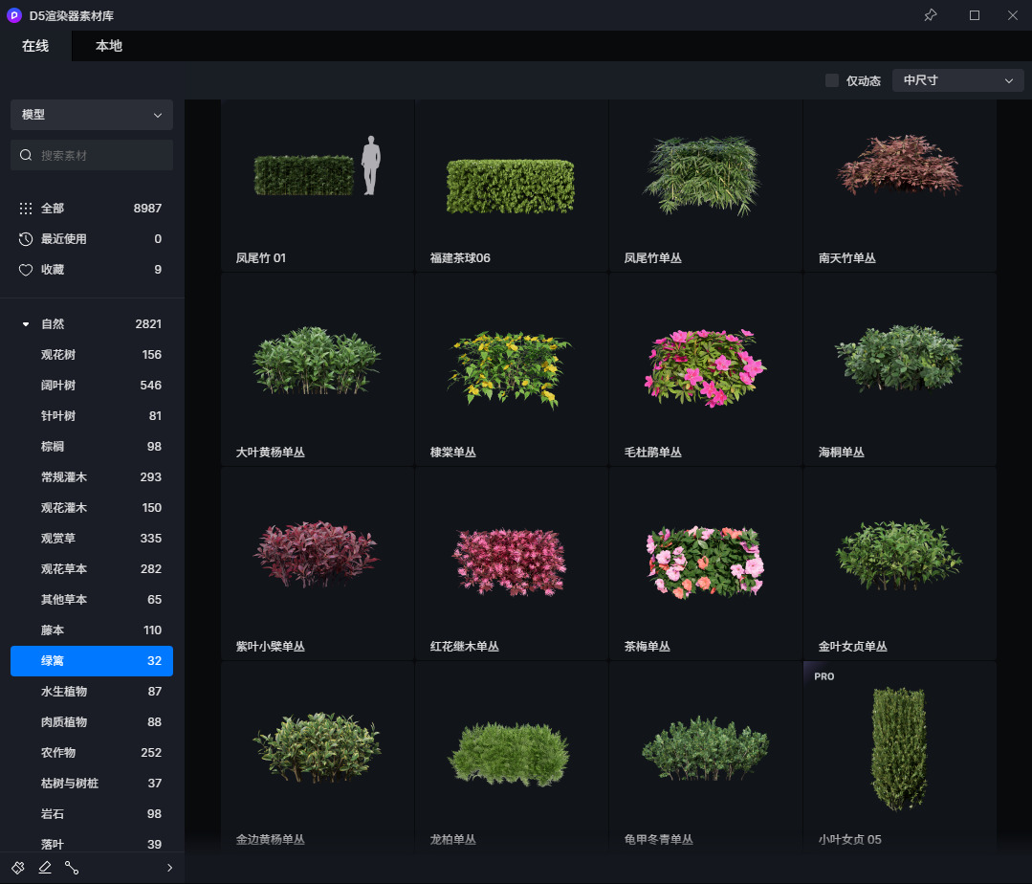The image size is (1032, 884).
Task: Open the 模型 type dropdown
Action: pos(92,115)
